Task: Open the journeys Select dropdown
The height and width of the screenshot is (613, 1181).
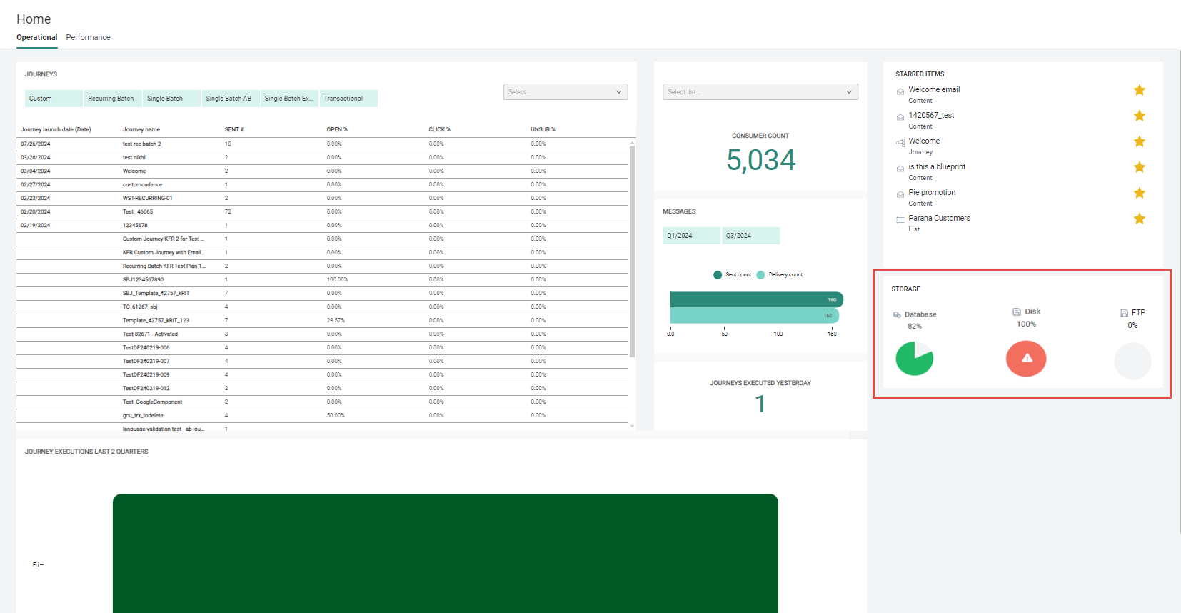Action: click(565, 92)
